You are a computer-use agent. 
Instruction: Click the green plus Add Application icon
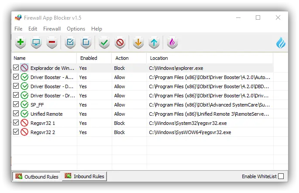(21, 42)
